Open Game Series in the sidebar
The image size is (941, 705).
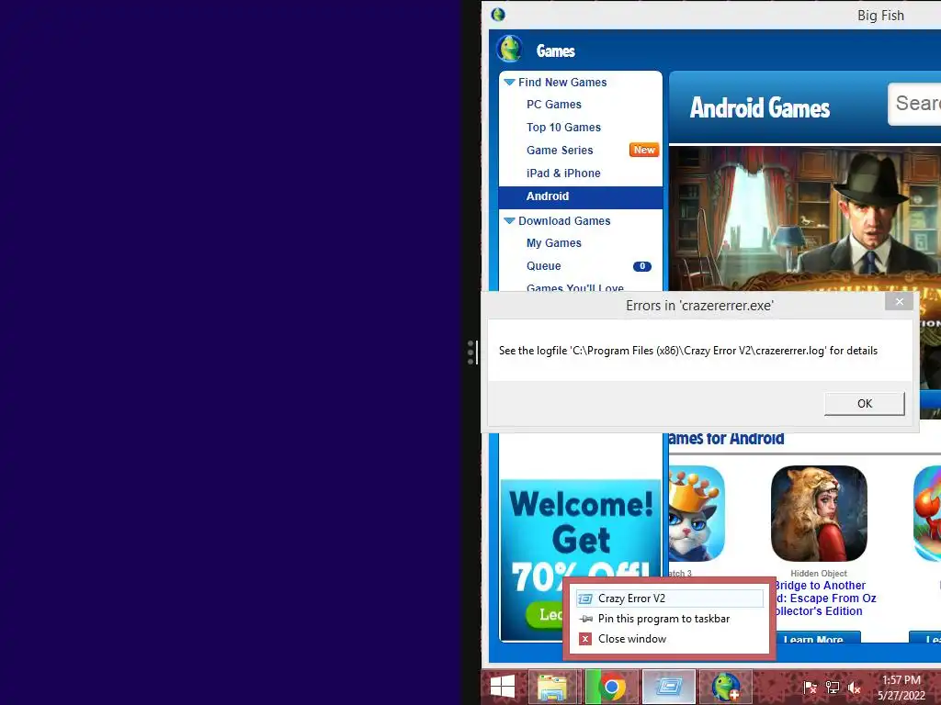click(560, 150)
